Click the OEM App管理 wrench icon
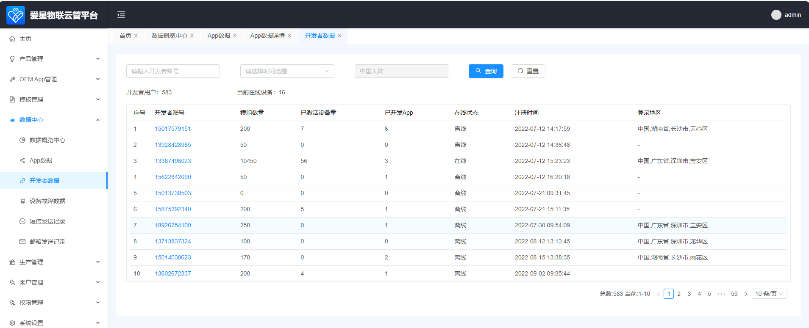 point(12,79)
